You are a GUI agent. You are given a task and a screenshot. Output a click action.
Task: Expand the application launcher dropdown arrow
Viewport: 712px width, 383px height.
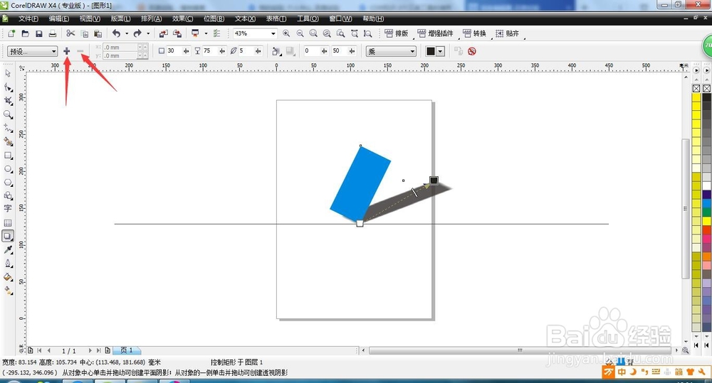206,33
